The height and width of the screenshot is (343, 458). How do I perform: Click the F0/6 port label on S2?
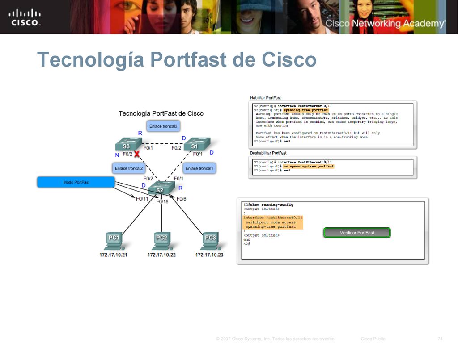(x=181, y=199)
